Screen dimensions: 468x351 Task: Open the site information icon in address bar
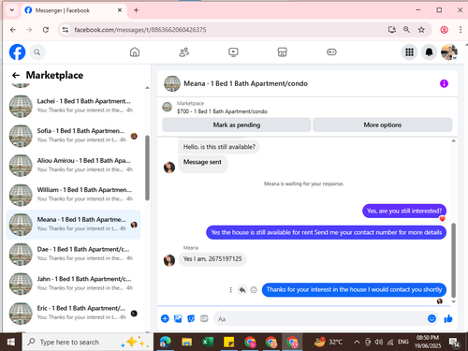pyautogui.click(x=66, y=30)
